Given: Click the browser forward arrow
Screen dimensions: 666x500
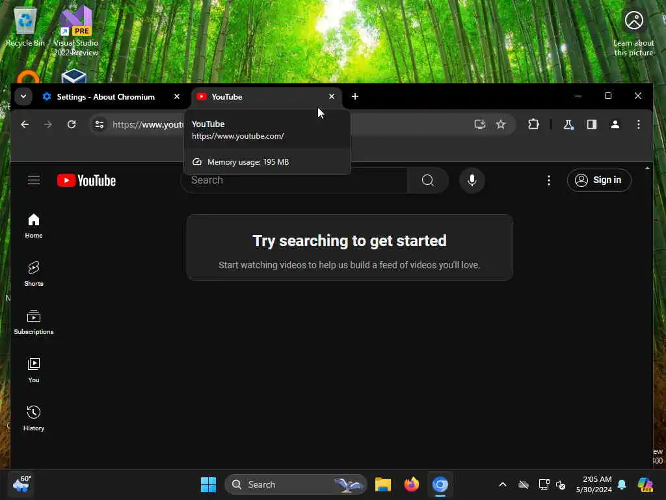Looking at the screenshot, I should tap(48, 124).
